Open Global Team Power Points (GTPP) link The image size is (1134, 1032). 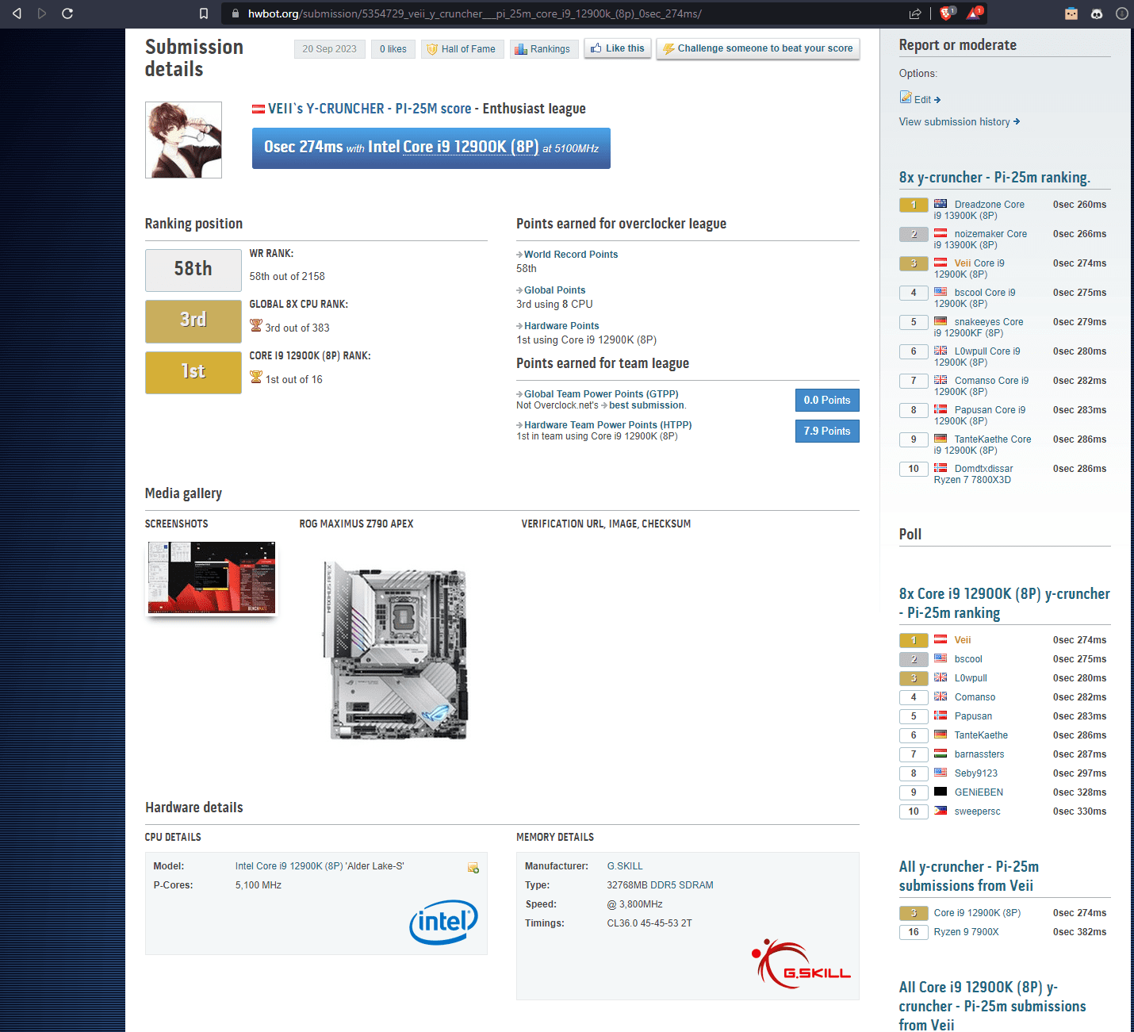pyautogui.click(x=601, y=394)
